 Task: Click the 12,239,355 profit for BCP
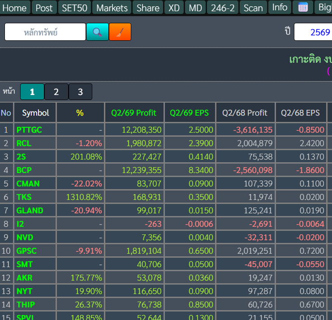[x=142, y=170]
